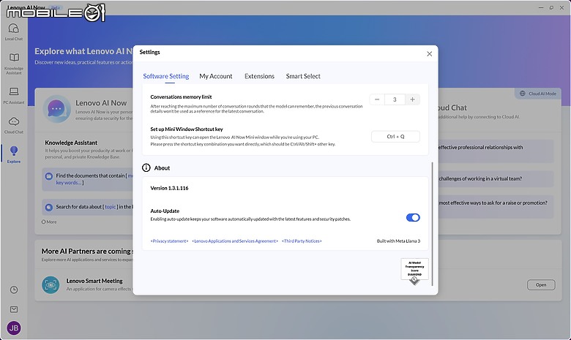Switch to My Account tab
Viewport: 571px width, 340px height.
[x=215, y=76]
